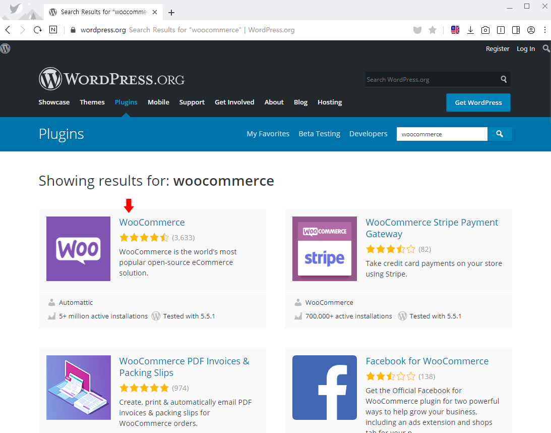Reload the page with the refresh icon

pyautogui.click(x=38, y=30)
